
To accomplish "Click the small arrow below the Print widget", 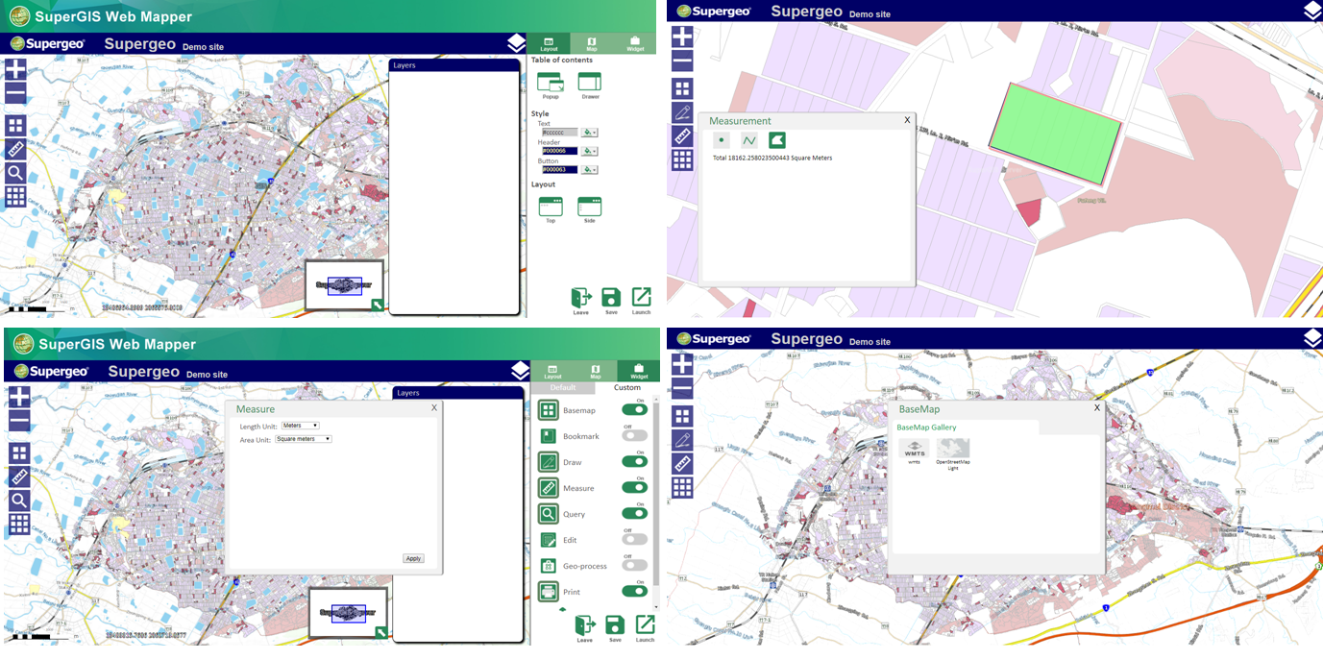I will [563, 609].
